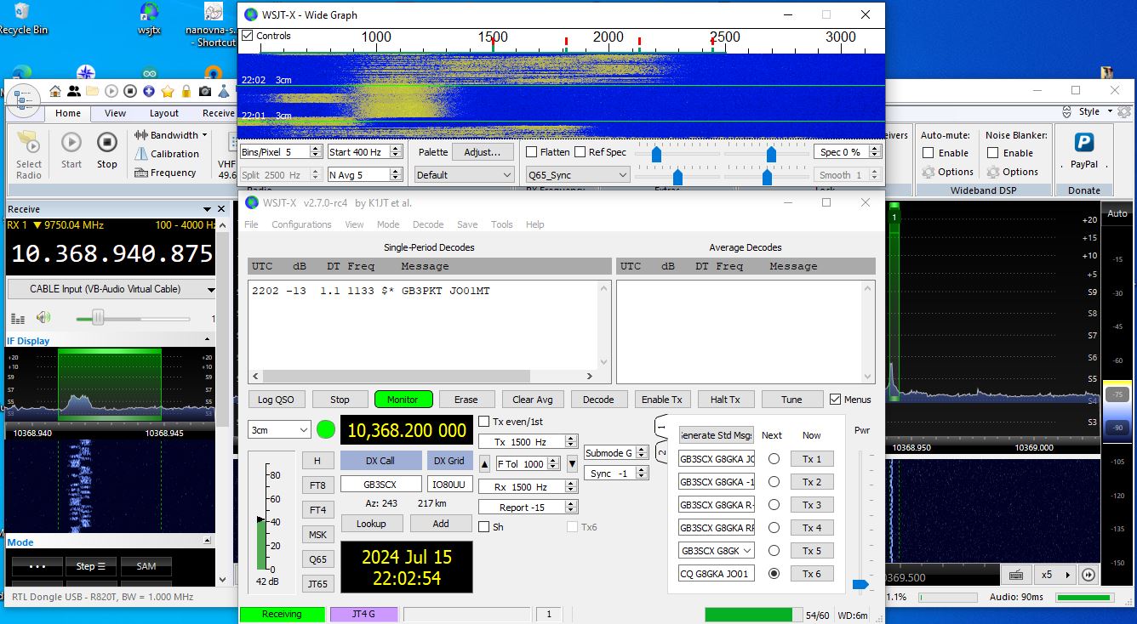
Task: Expand the Q65_Sync dropdown
Action: coord(577,174)
